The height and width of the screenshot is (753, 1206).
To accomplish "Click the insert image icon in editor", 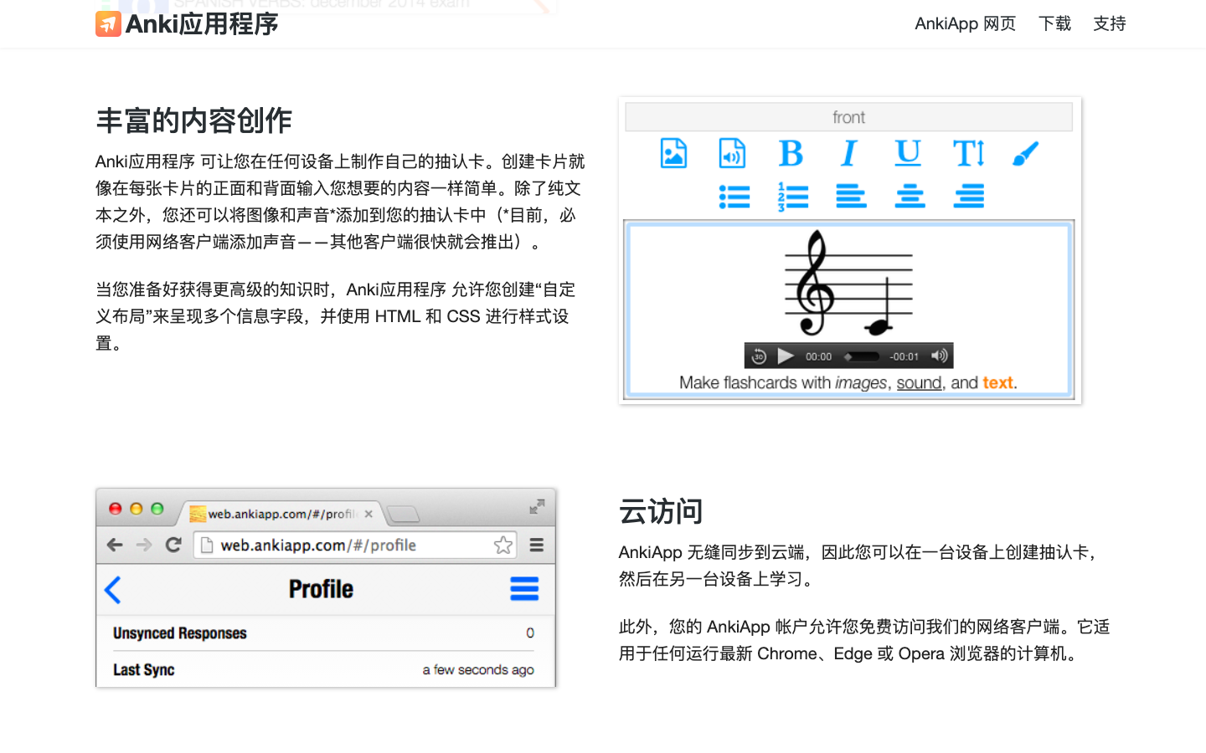I will (673, 153).
